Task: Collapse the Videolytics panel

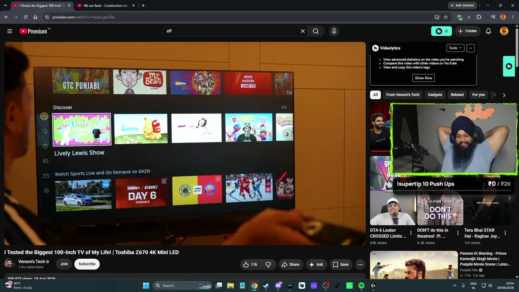Action: coord(470,48)
